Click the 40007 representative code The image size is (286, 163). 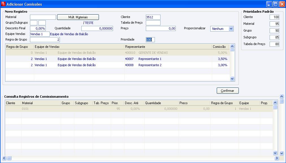point(129,59)
